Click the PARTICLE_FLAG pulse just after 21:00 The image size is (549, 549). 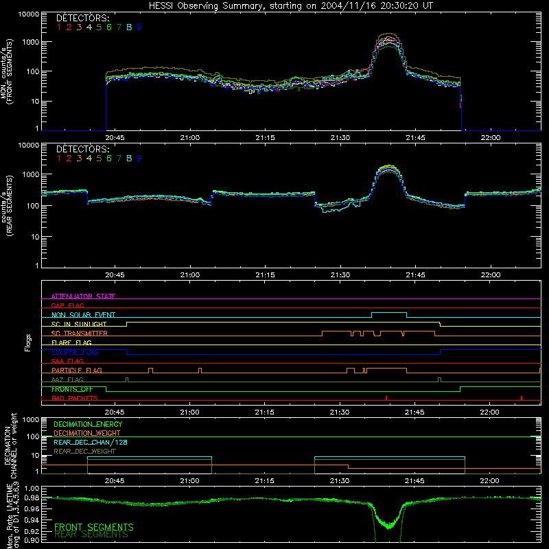[200, 370]
